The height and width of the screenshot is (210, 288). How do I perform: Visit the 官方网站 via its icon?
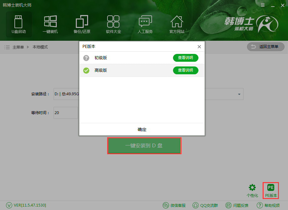pos(177,24)
